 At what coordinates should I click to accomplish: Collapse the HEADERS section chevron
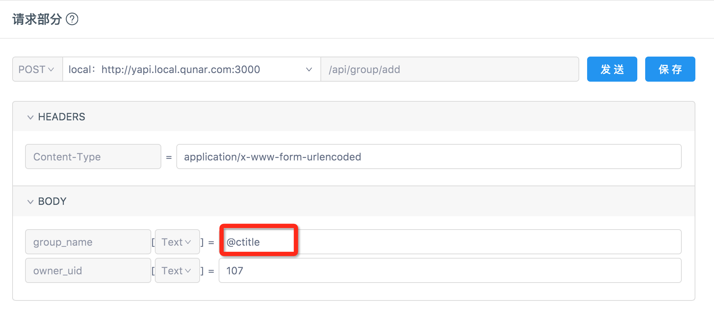tap(30, 117)
